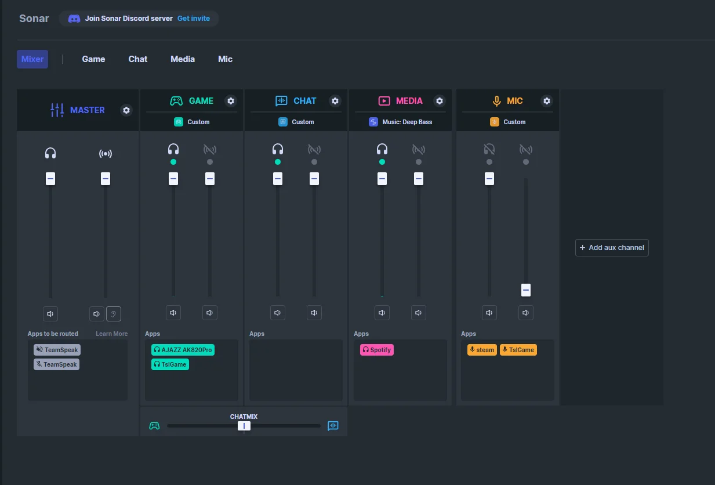Mute Media stream speaker button
This screenshot has height=485, width=715.
coord(419,313)
